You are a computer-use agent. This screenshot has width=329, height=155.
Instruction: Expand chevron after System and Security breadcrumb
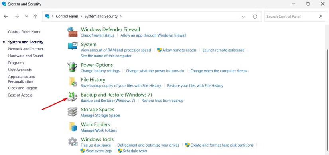pos(121,16)
